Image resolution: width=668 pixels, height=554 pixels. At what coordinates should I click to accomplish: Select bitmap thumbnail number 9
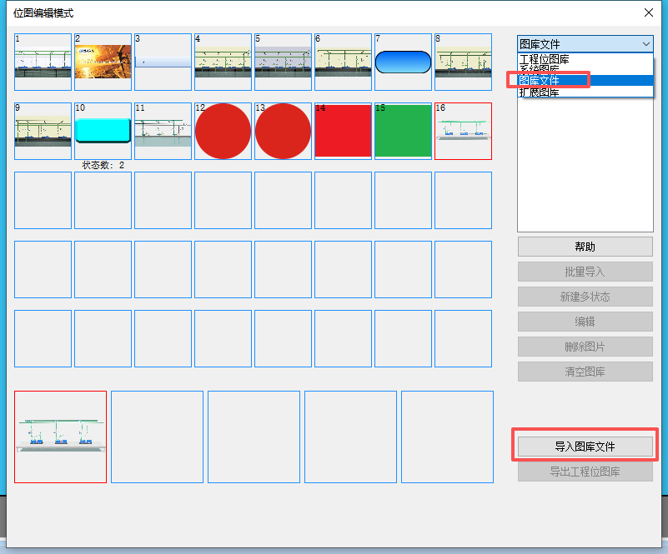[43, 131]
